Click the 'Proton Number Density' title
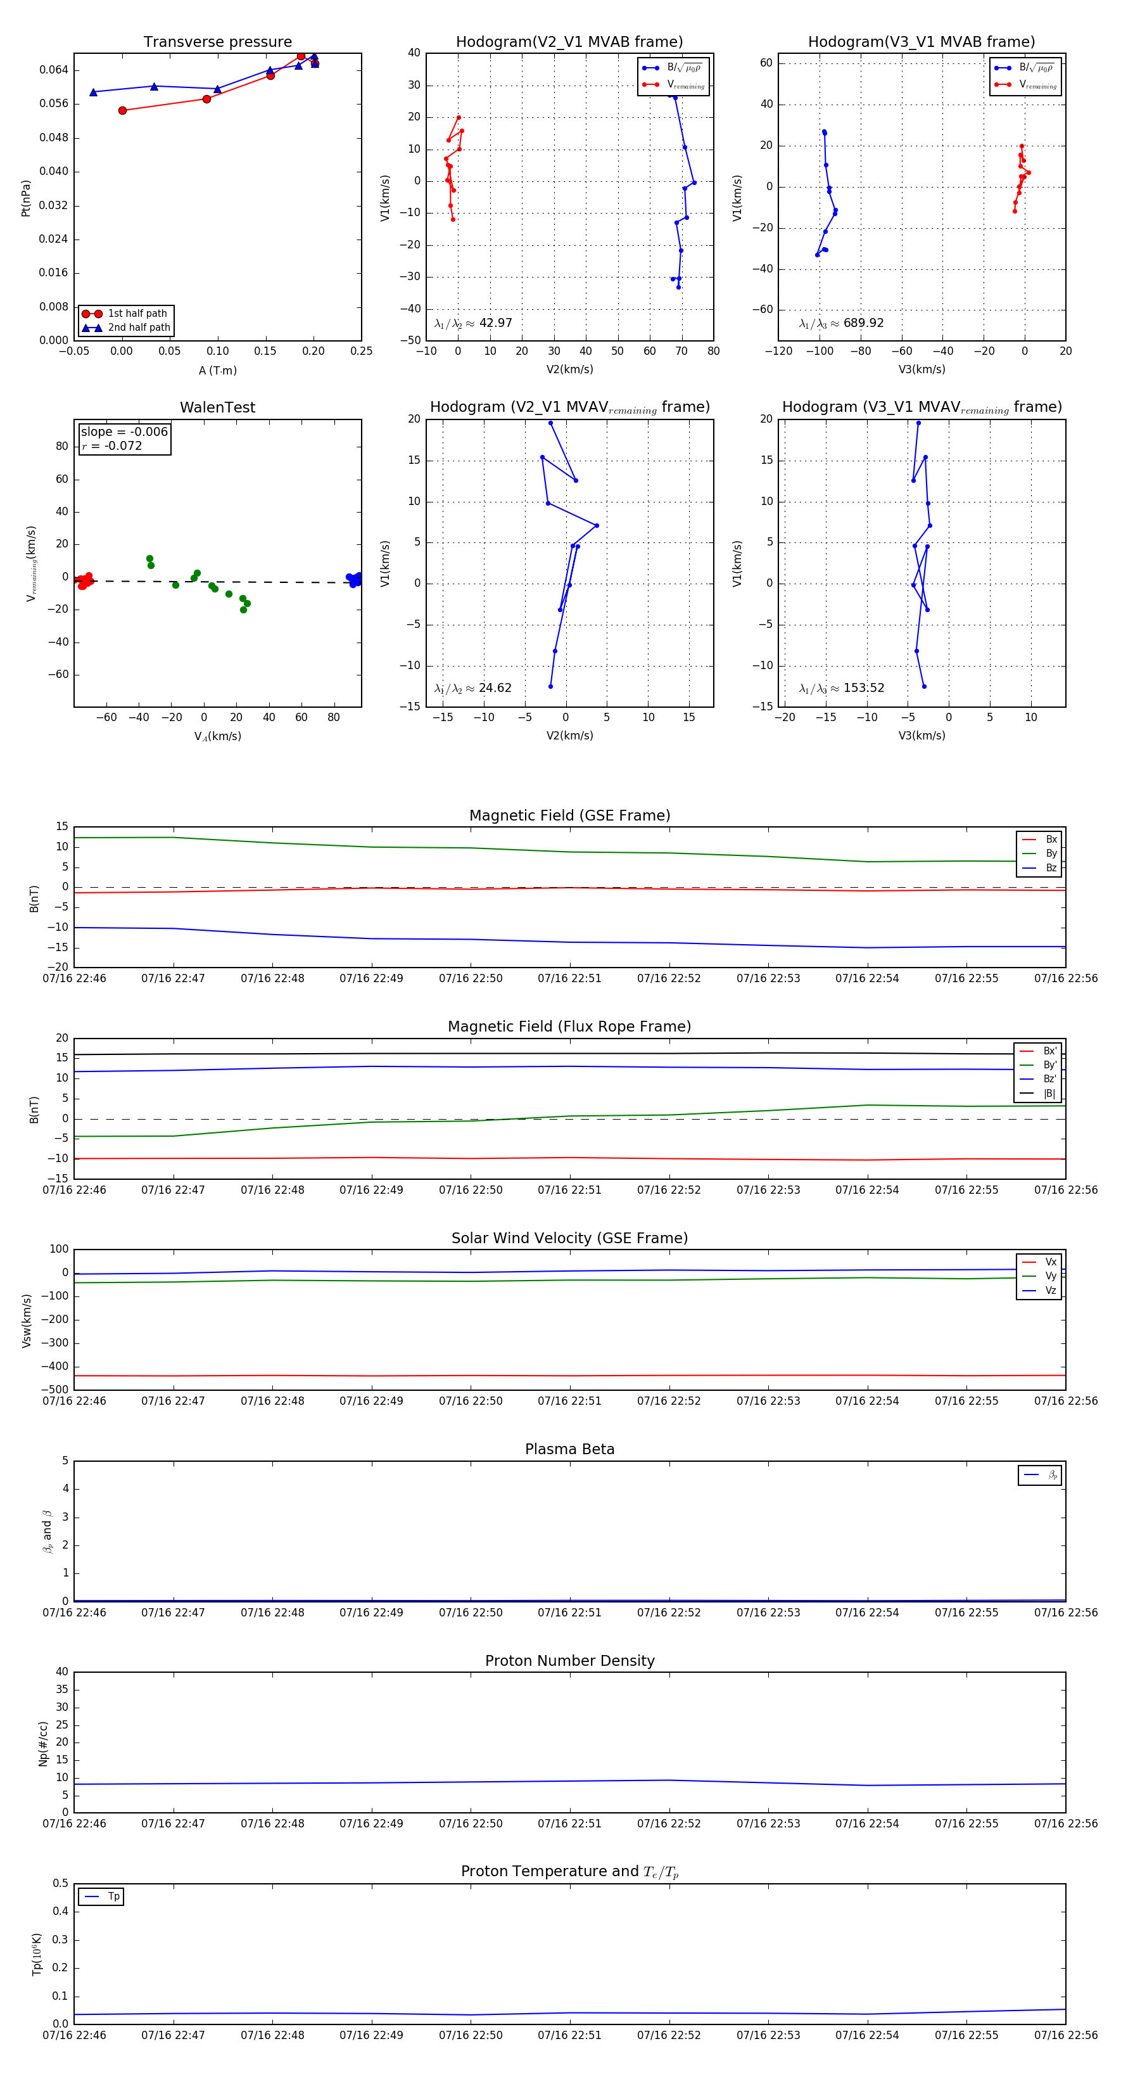Image resolution: width=1140 pixels, height=2091 pixels. (569, 1661)
